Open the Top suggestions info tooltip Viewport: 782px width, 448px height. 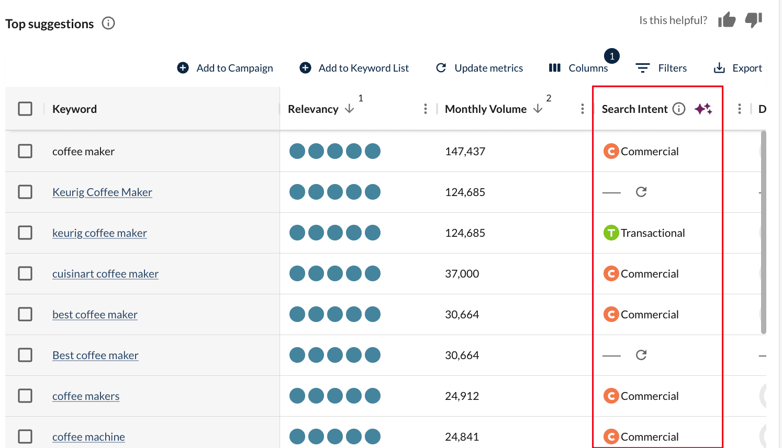coord(108,23)
